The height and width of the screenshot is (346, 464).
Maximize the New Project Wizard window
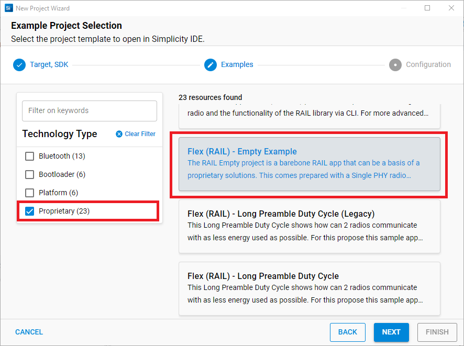[x=427, y=8]
